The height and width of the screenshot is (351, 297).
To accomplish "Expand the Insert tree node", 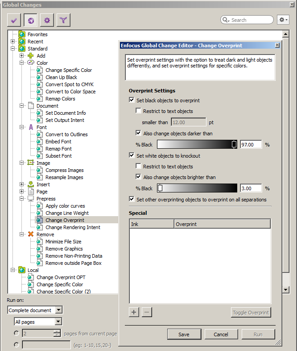I will click(22, 184).
